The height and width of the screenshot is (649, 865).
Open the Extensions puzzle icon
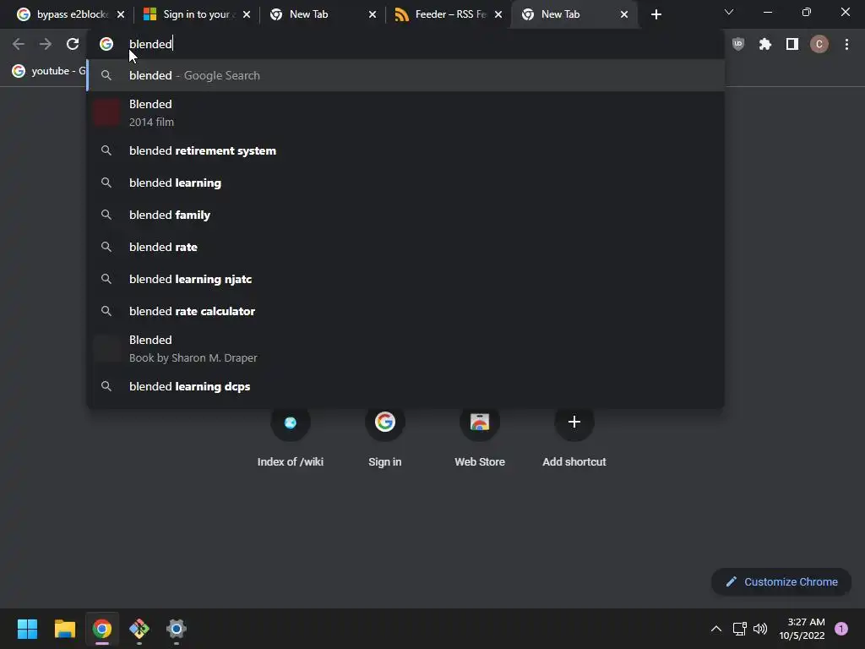coord(764,44)
